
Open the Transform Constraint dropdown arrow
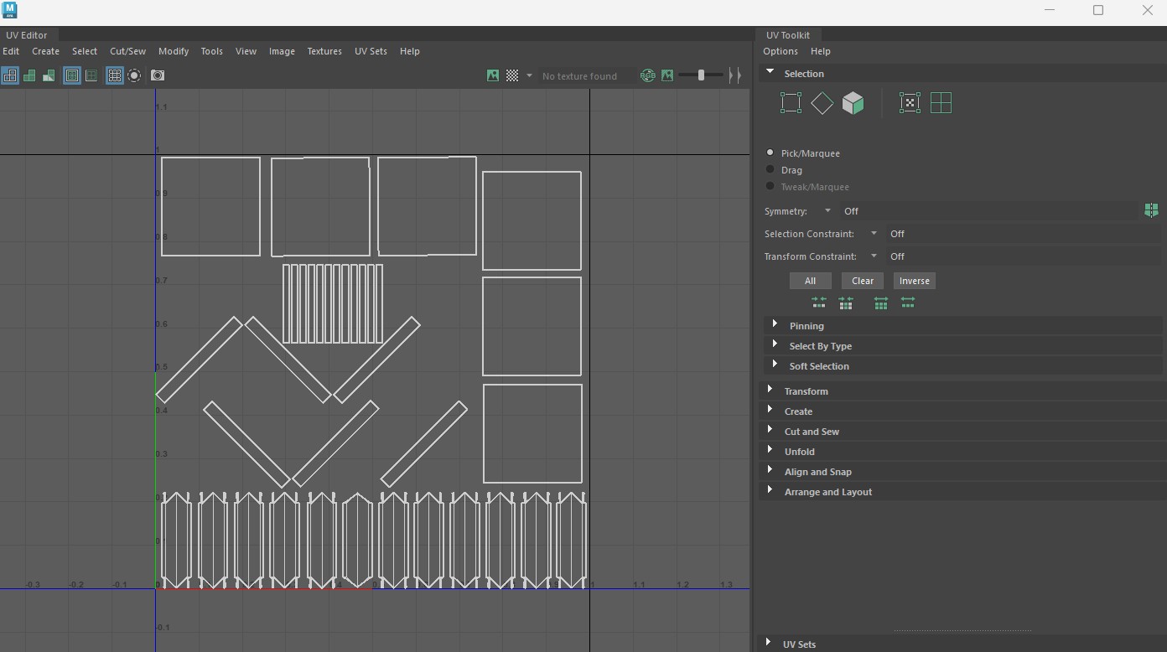pos(874,256)
